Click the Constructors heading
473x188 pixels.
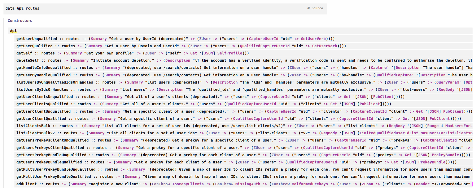20,21
